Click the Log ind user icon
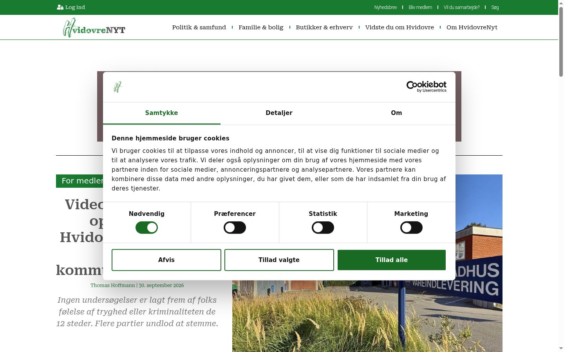The image size is (564, 352). click(x=60, y=7)
